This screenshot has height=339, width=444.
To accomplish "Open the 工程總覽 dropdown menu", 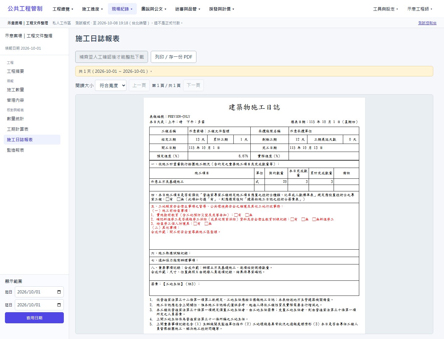I will (x=63, y=9).
